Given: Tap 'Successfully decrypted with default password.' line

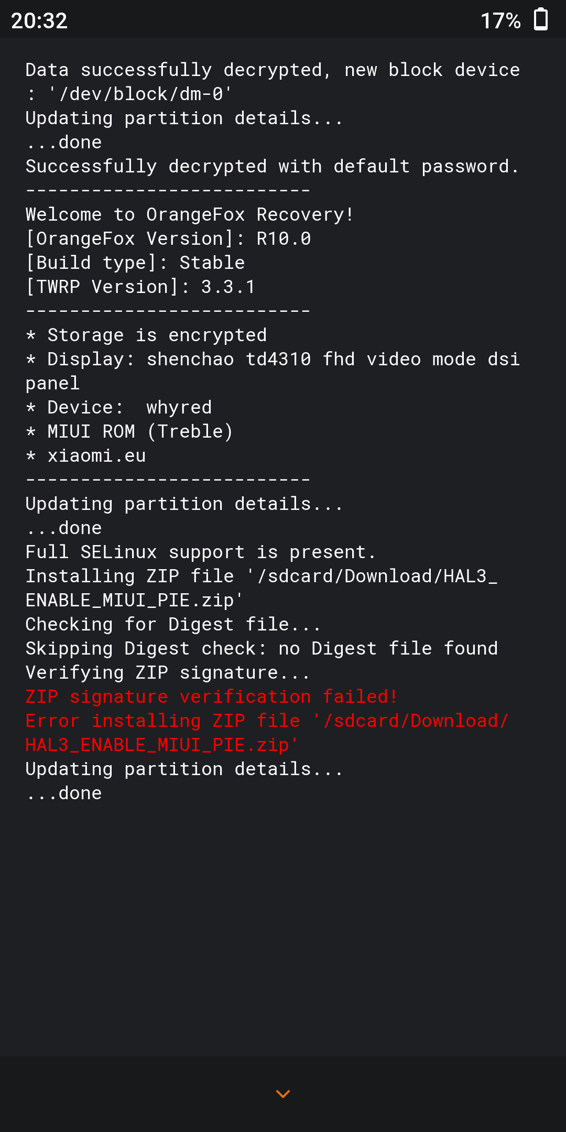Looking at the screenshot, I should coord(273,166).
